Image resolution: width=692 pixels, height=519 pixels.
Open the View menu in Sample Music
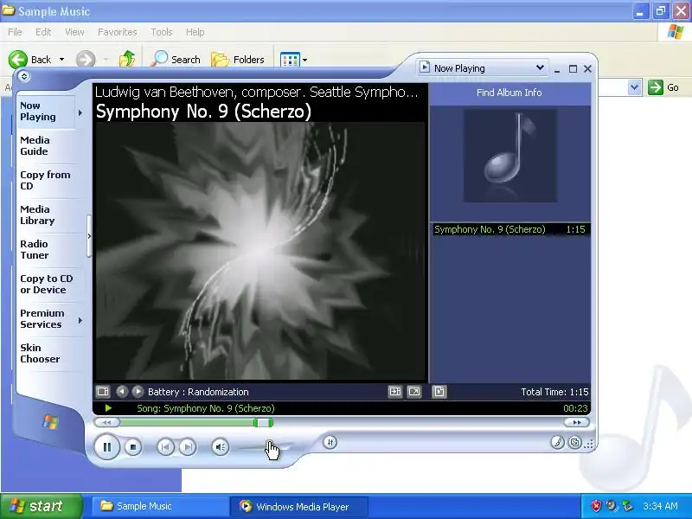pyautogui.click(x=74, y=32)
